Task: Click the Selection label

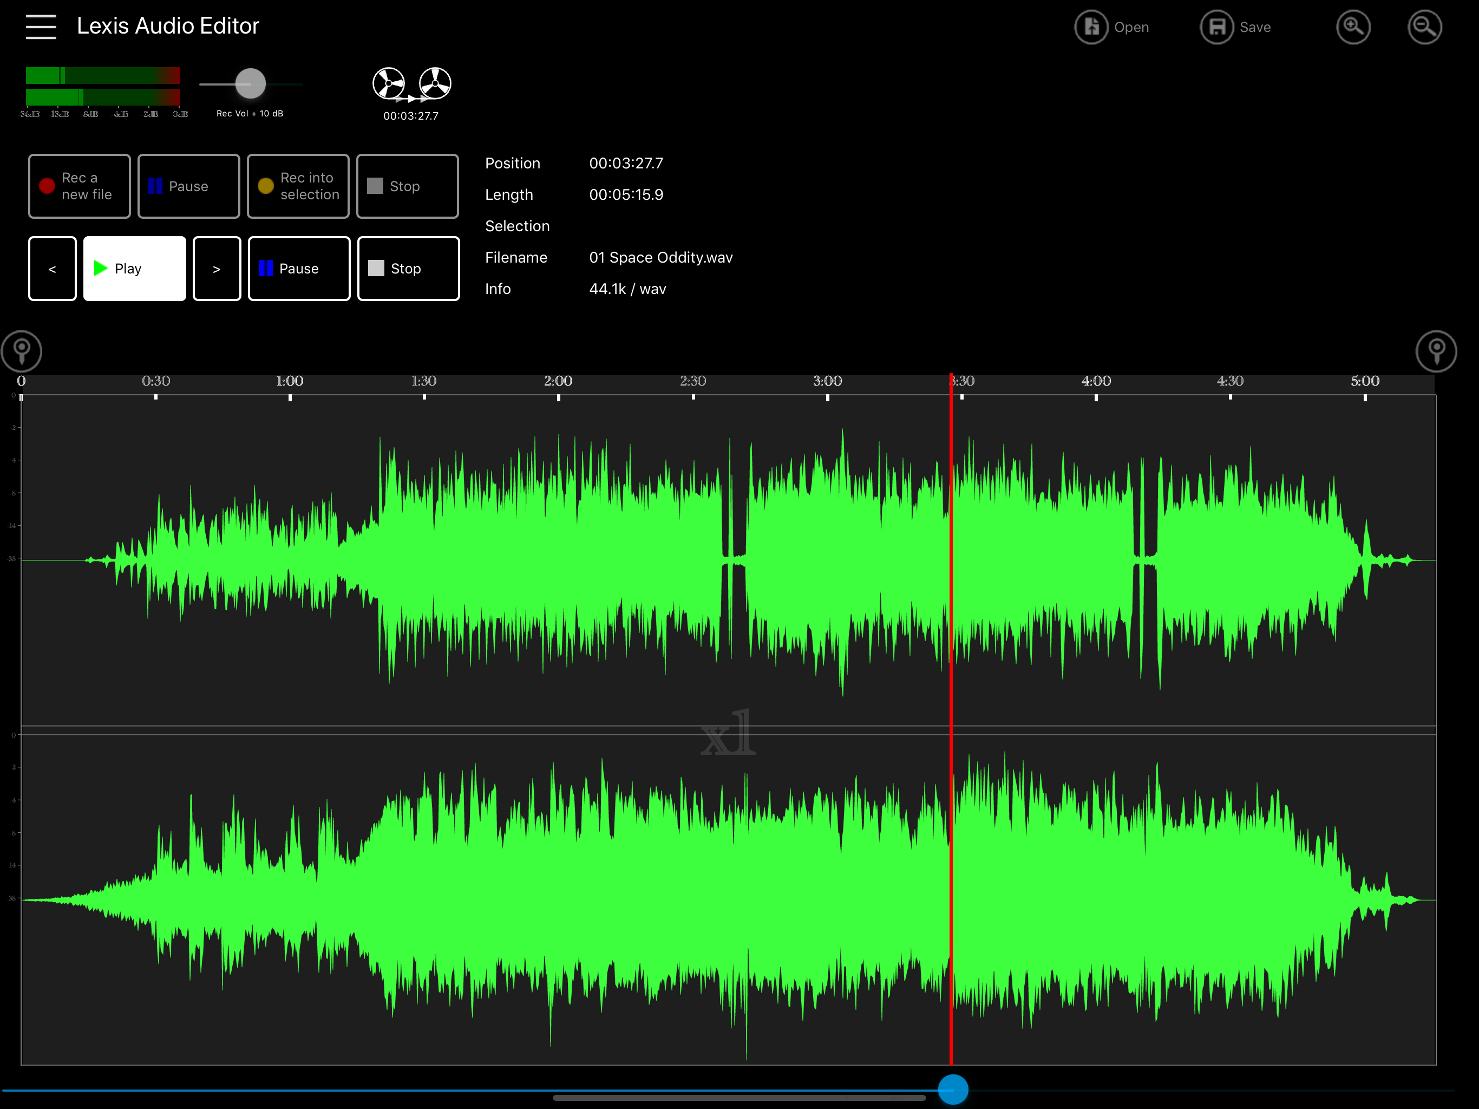Action: click(517, 226)
